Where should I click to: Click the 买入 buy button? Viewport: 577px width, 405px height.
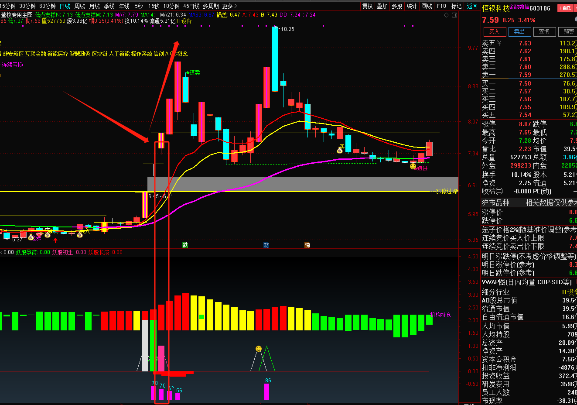494,31
